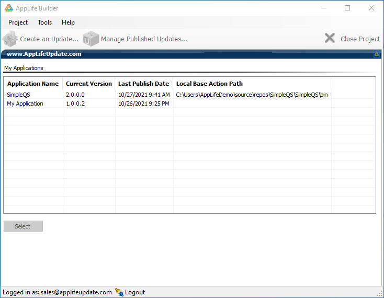The height and width of the screenshot is (298, 384).
Task: Maximize the AppLife Builder window
Action: [347, 8]
